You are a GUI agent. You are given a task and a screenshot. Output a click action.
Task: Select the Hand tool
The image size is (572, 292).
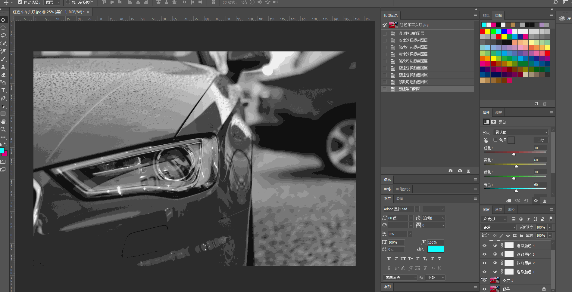point(3,121)
